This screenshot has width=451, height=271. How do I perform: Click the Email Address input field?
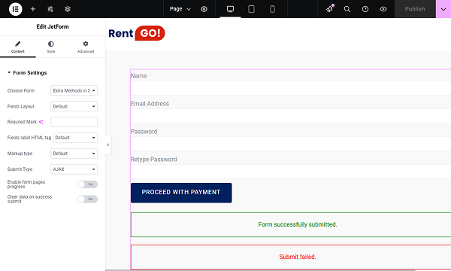tap(290, 116)
